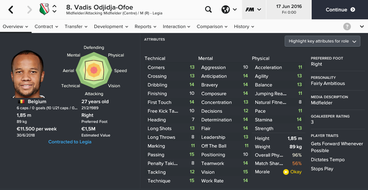Select next player with the down chevron
368x190 pixels.
(54, 11)
